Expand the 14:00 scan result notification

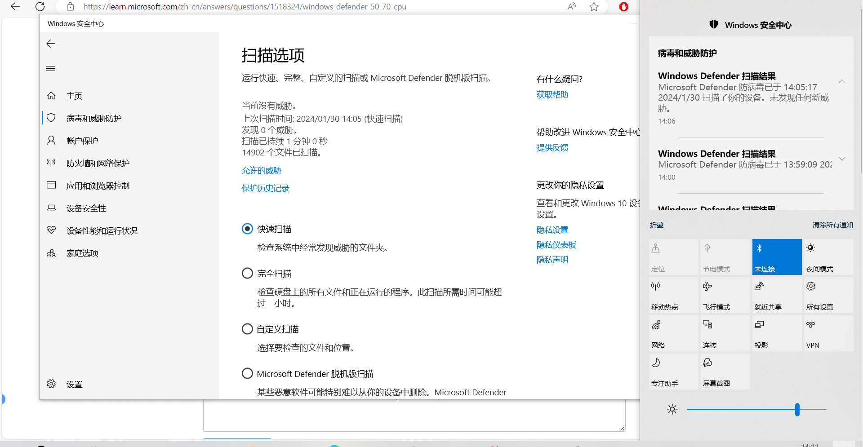(x=842, y=159)
